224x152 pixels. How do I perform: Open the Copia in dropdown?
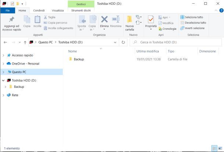point(92,28)
